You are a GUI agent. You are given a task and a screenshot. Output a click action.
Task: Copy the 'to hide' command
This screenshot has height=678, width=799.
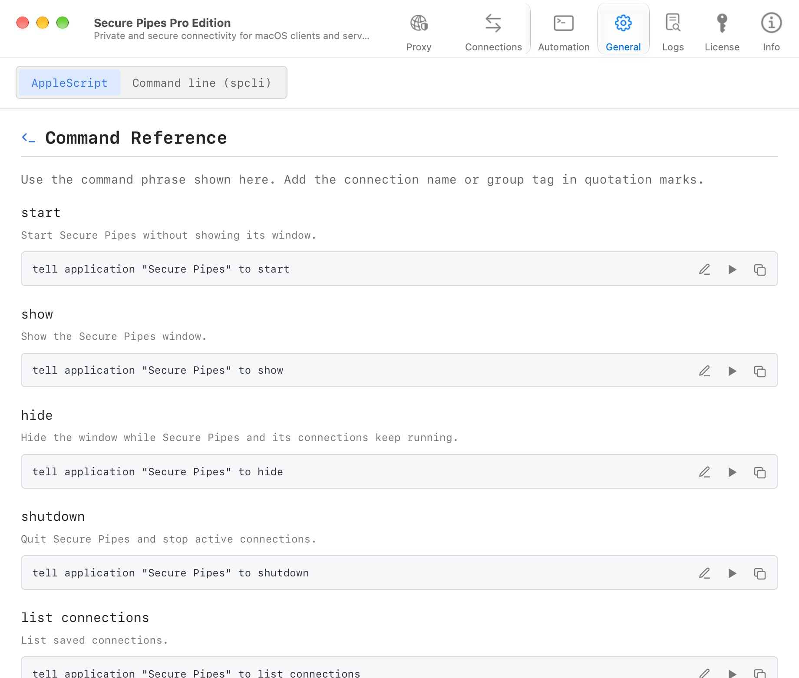760,472
